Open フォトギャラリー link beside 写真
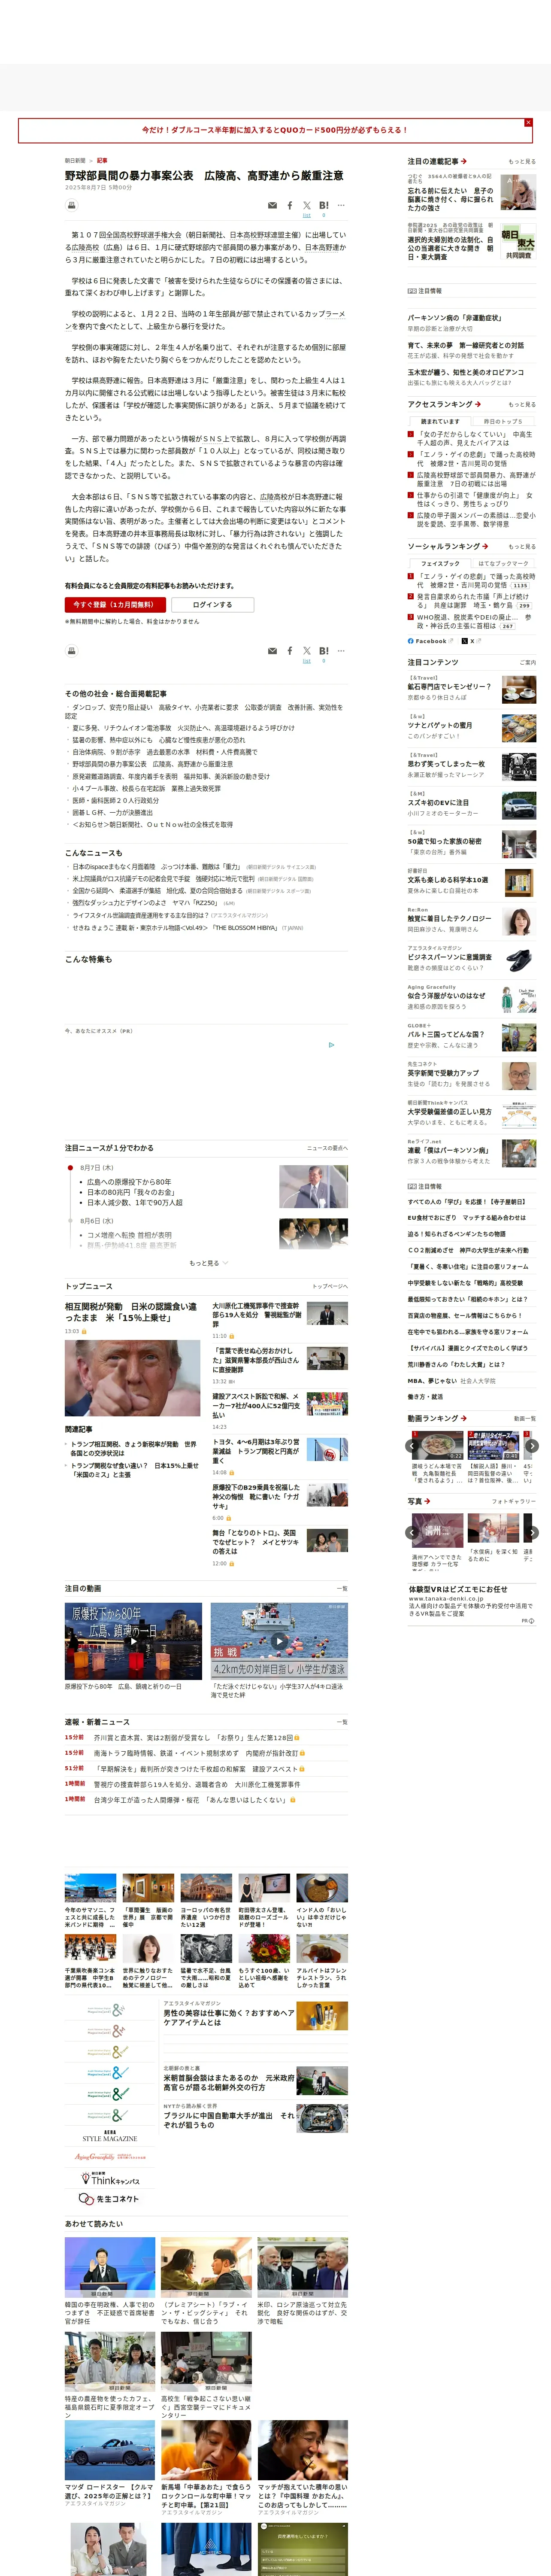The height and width of the screenshot is (2576, 551). coord(514,1501)
